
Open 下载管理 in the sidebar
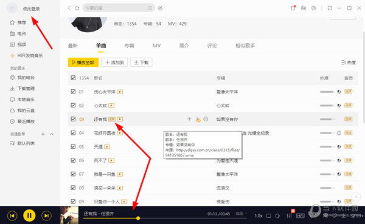tap(22, 89)
